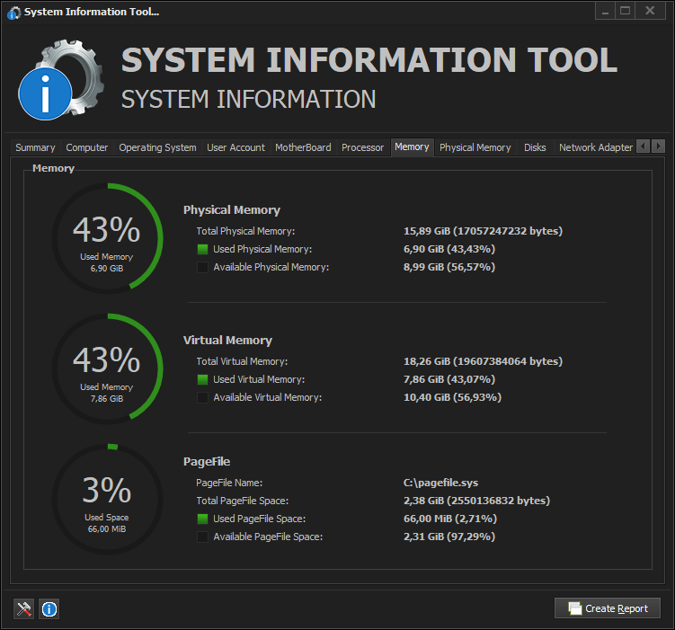Click the dark Available Virtual Memory swatch
Image resolution: width=675 pixels, height=630 pixels.
tap(202, 397)
